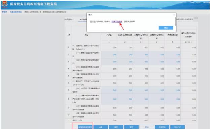
Task: Click the last blue button in the bottom action row
Action: coord(177,127)
